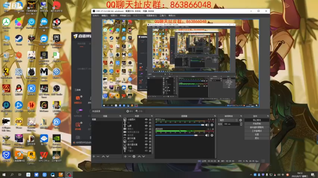Add a new scene with the plus icon
Viewport: 318px width, 178px height.
(x=94, y=156)
